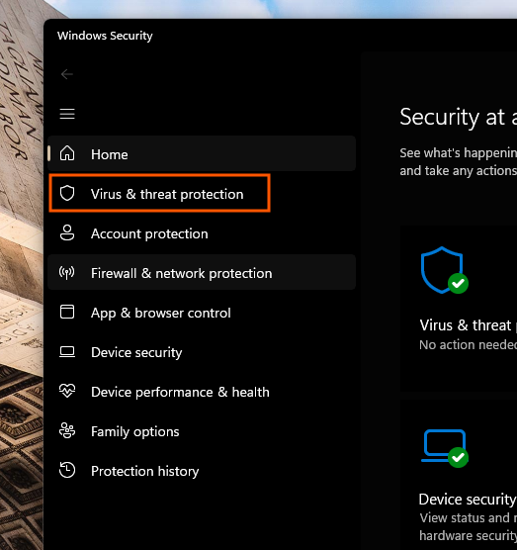The width and height of the screenshot is (517, 550).
Task: Click the Virus & threat protection shield icon
Action: point(67,193)
